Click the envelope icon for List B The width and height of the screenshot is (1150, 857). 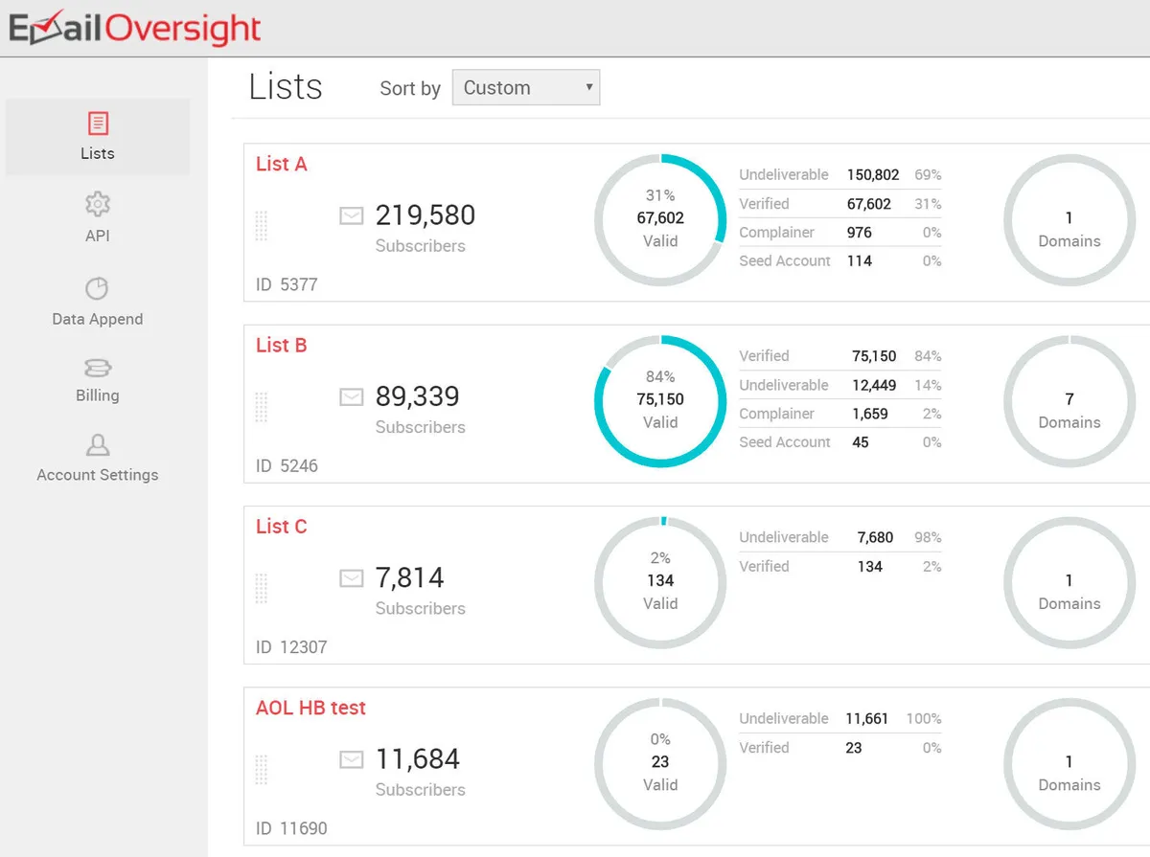point(352,397)
